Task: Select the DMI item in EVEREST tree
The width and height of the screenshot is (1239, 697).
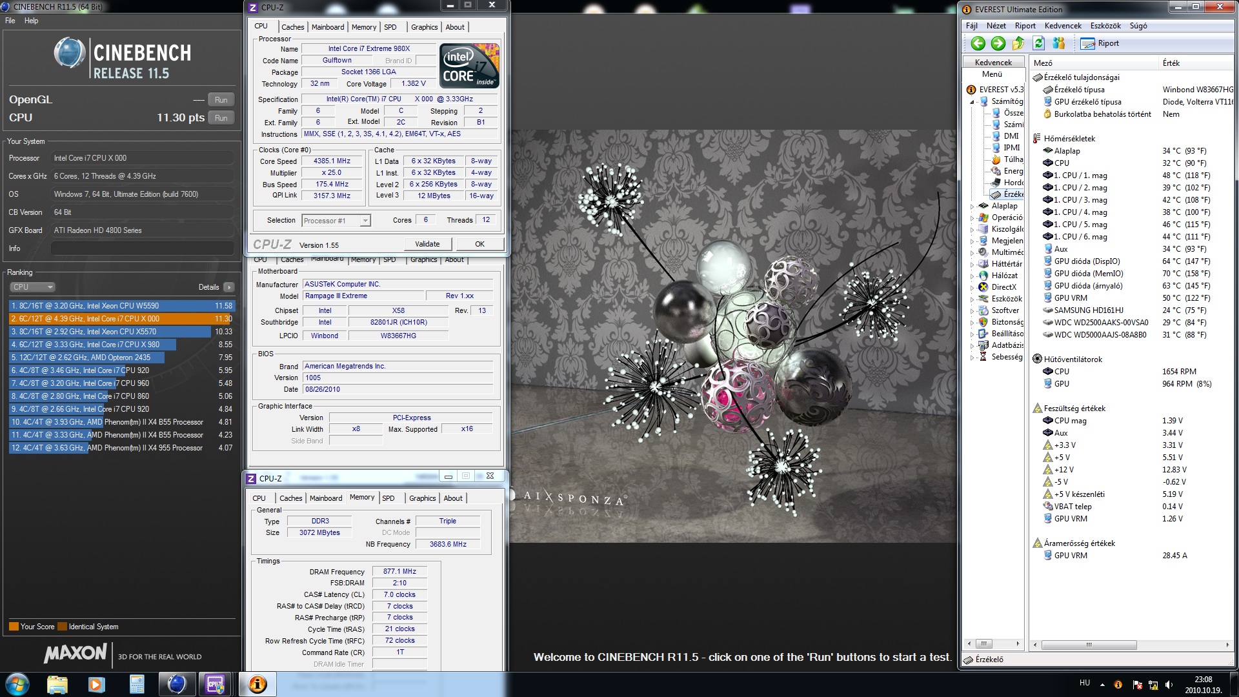Action: point(1011,136)
